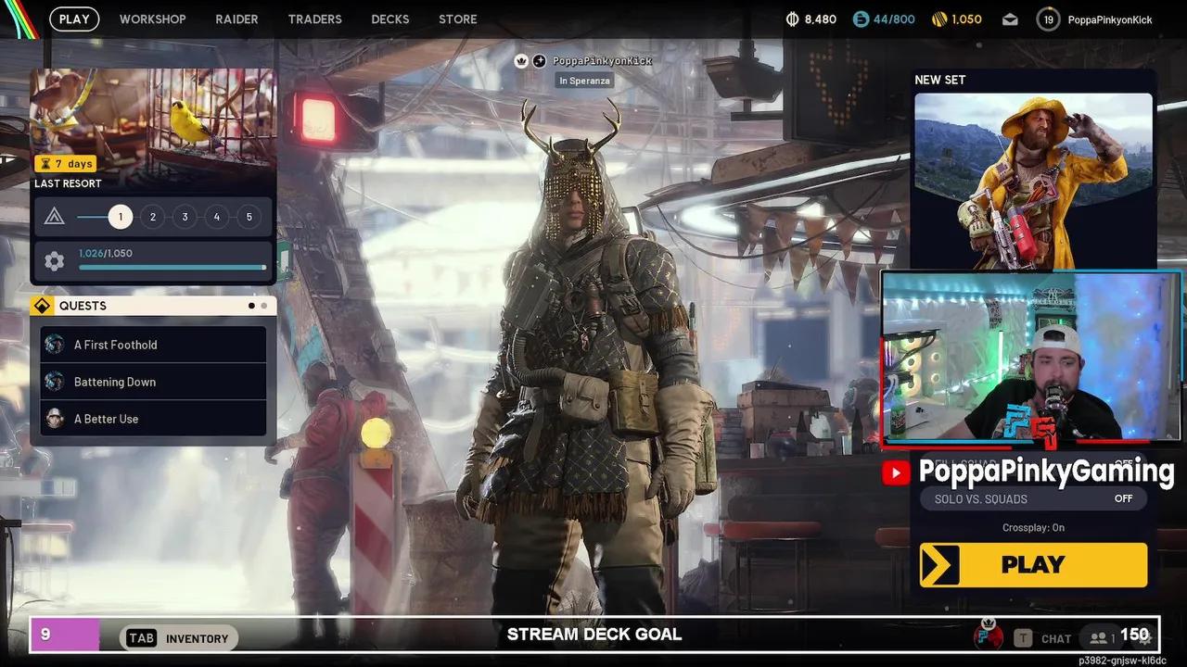Click the streamer webcam overlay
The height and width of the screenshot is (667, 1187).
click(1031, 355)
